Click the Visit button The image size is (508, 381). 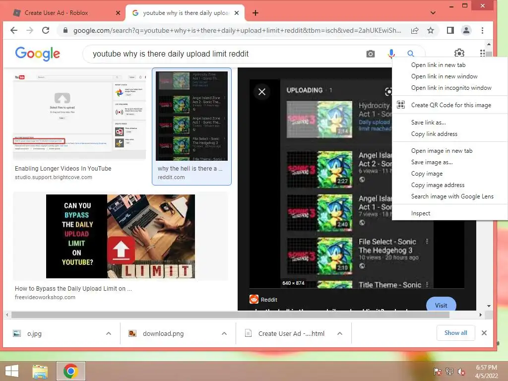(x=441, y=305)
